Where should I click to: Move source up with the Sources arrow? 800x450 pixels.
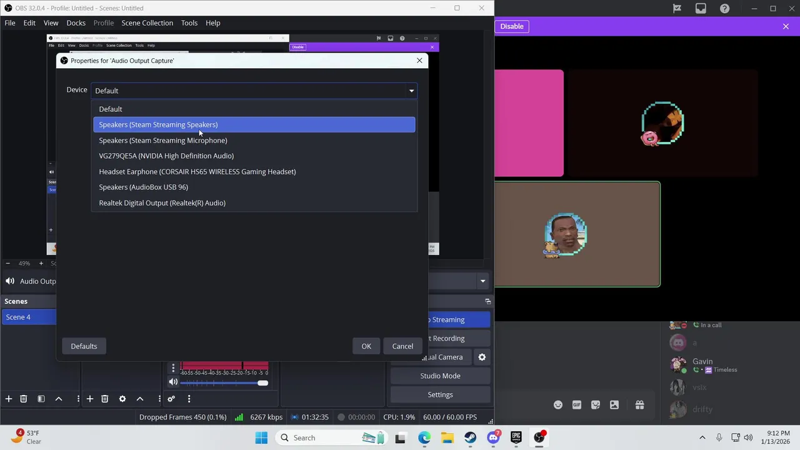(140, 399)
